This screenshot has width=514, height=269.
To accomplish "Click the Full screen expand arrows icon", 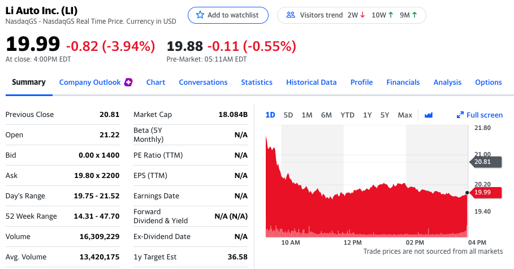I will pos(460,115).
